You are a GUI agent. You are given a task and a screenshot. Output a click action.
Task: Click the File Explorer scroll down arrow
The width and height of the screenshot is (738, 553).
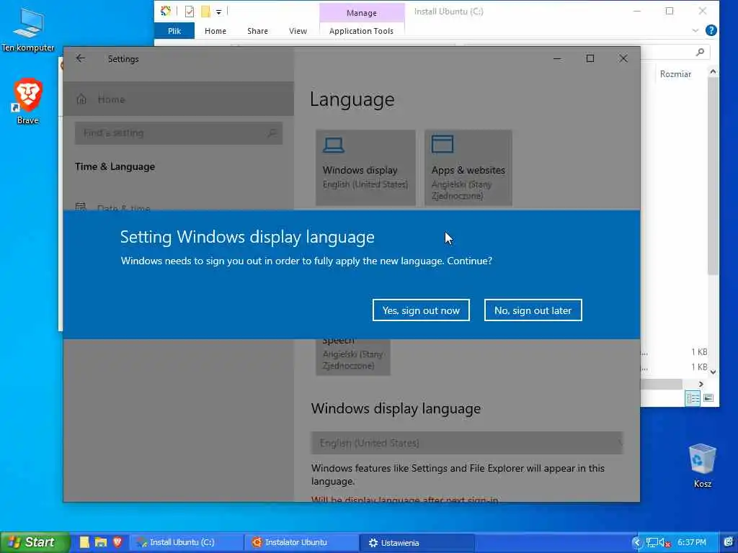(713, 372)
